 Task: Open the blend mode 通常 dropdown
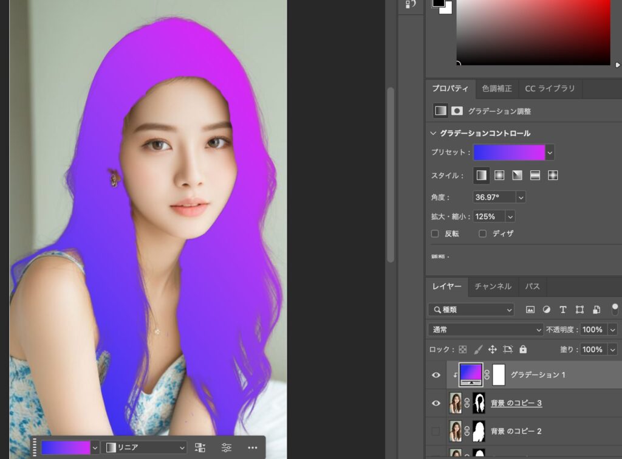point(485,330)
